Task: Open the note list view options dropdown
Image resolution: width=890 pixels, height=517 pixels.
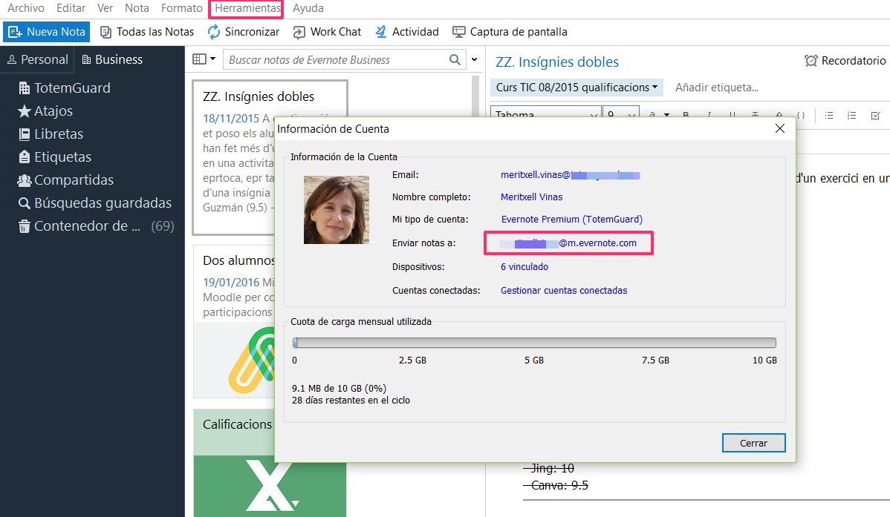Action: 204,59
